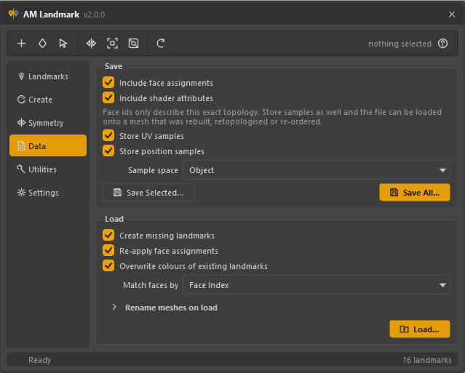465x373 pixels.
Task: Click the Save Selected... button
Action: 148,193
